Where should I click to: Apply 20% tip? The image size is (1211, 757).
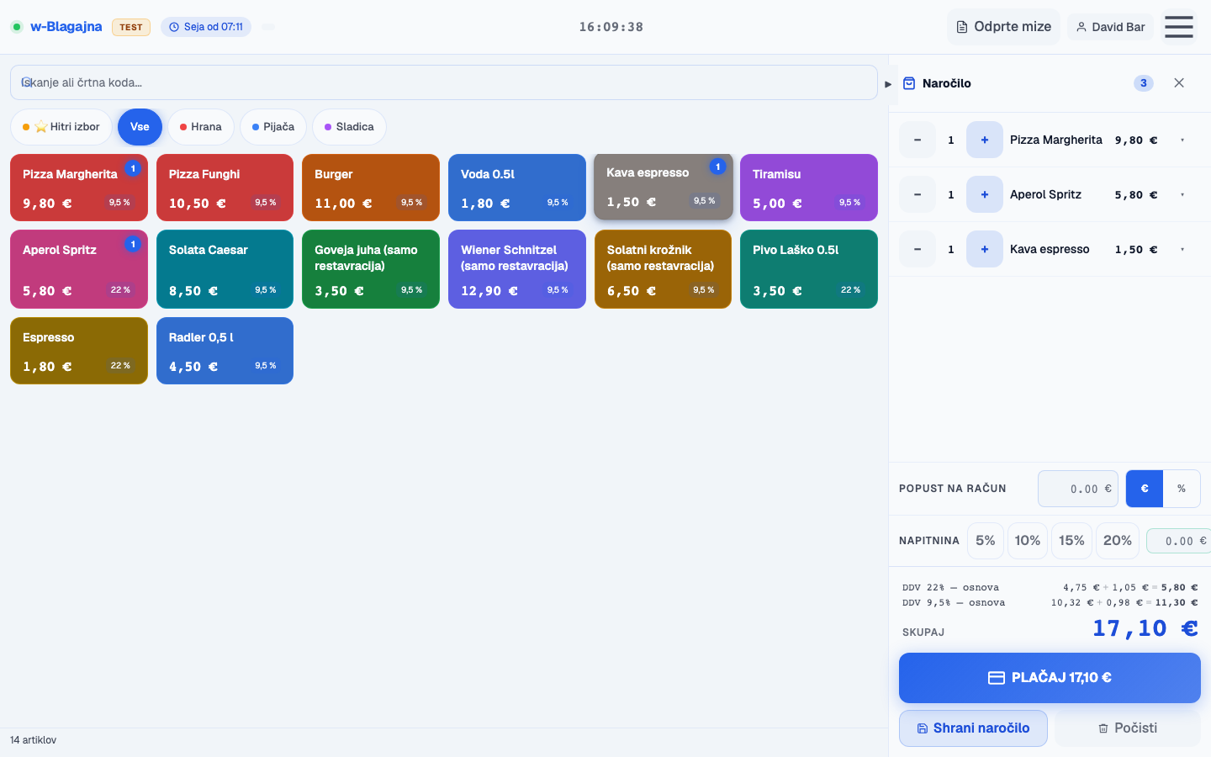pos(1118,541)
